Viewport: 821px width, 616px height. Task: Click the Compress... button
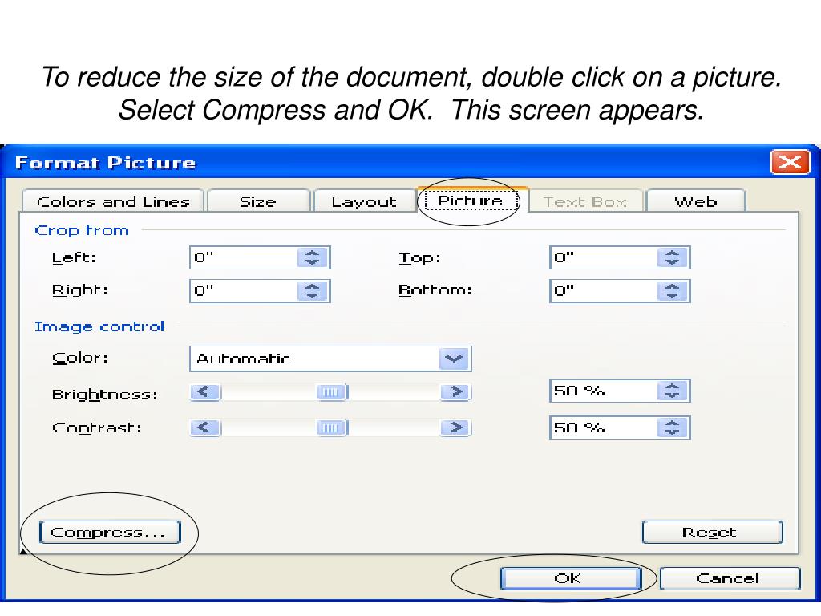click(x=110, y=533)
